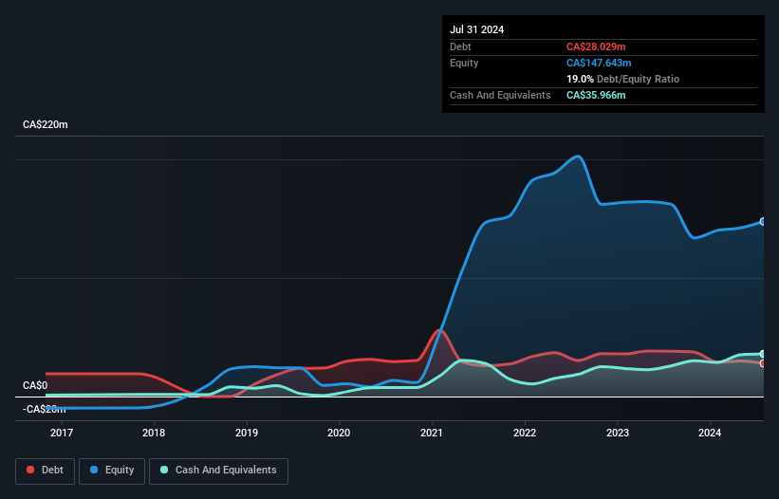Screen dimensions: 779x499
Task: Click the red Debt endpoint marker
Action: pyautogui.click(x=763, y=363)
